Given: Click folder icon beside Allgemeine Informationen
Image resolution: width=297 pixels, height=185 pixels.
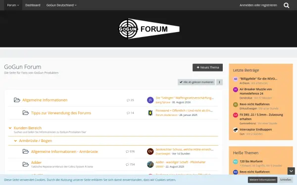Looking at the screenshot, I should coord(17,100).
